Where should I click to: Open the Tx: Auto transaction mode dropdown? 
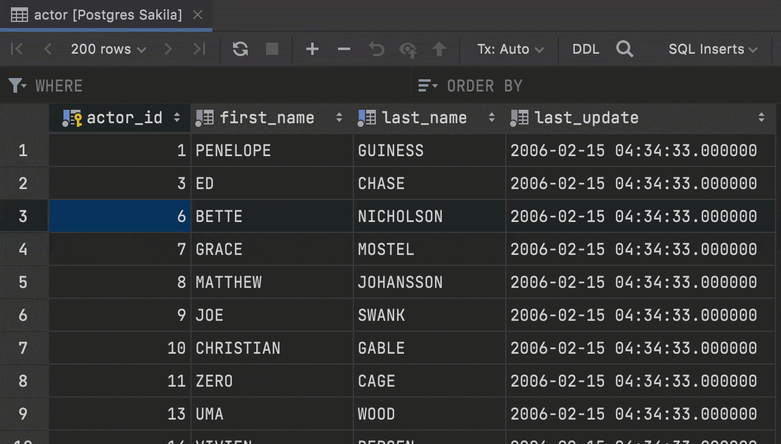(510, 49)
